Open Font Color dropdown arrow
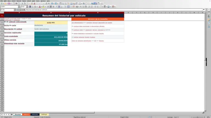This screenshot has width=211, height=118. 41,7
